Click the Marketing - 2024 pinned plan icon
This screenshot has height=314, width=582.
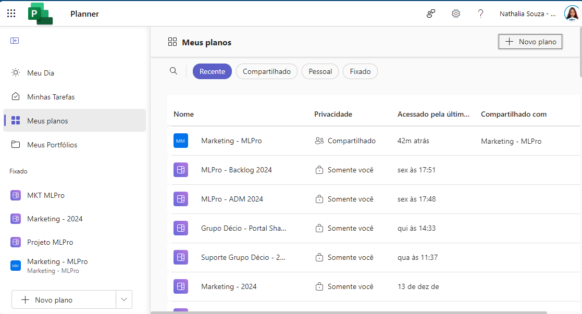(16, 219)
